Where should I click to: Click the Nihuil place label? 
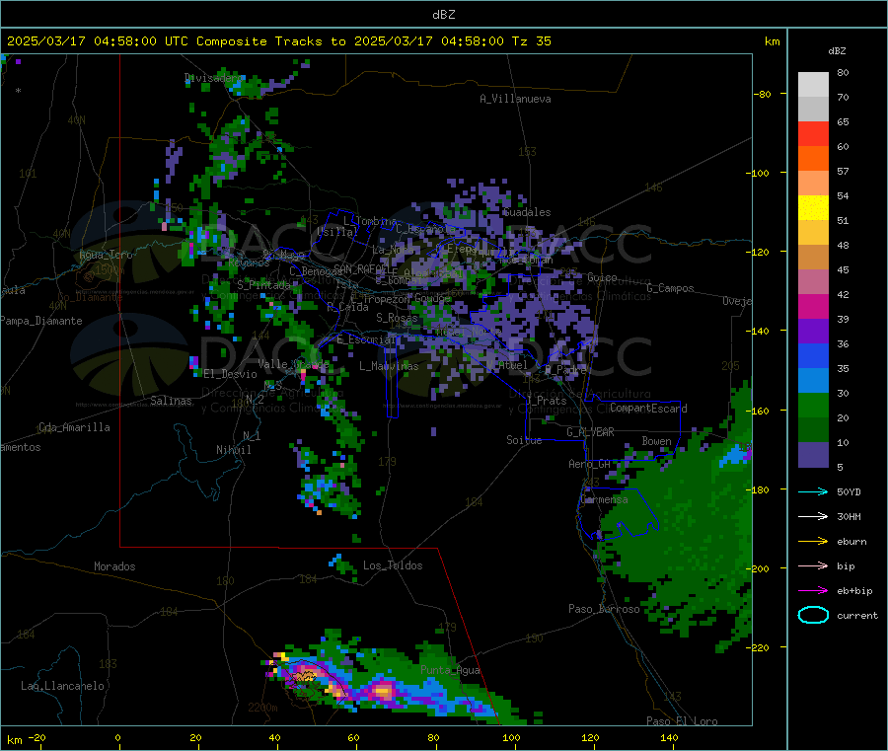coord(233,450)
